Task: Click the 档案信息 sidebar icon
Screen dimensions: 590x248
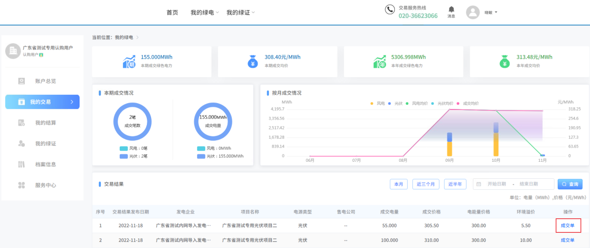Action: pos(22,164)
